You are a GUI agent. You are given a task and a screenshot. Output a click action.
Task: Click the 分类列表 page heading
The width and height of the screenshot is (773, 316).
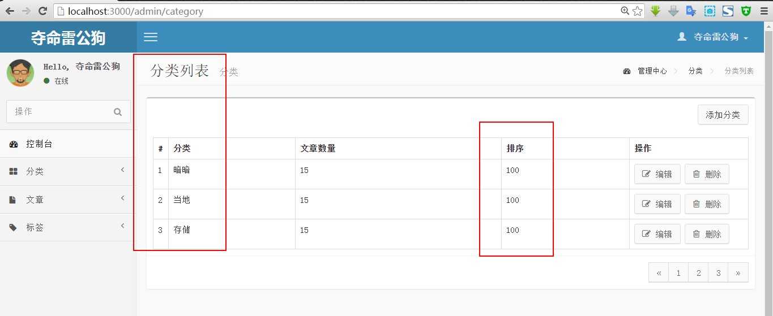pos(180,71)
